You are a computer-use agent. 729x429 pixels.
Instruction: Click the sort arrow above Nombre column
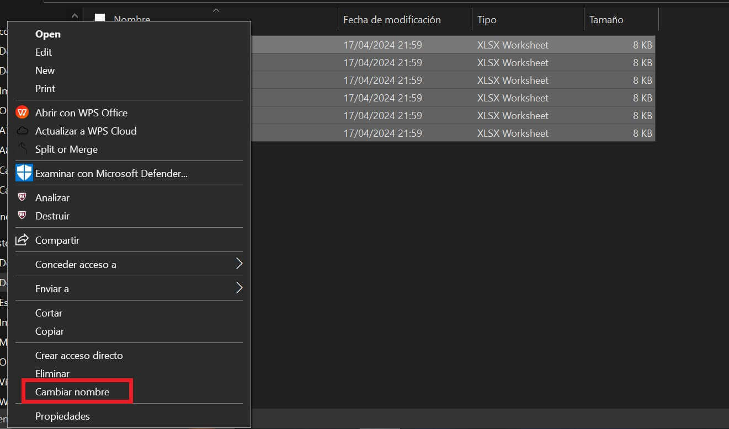tap(216, 10)
